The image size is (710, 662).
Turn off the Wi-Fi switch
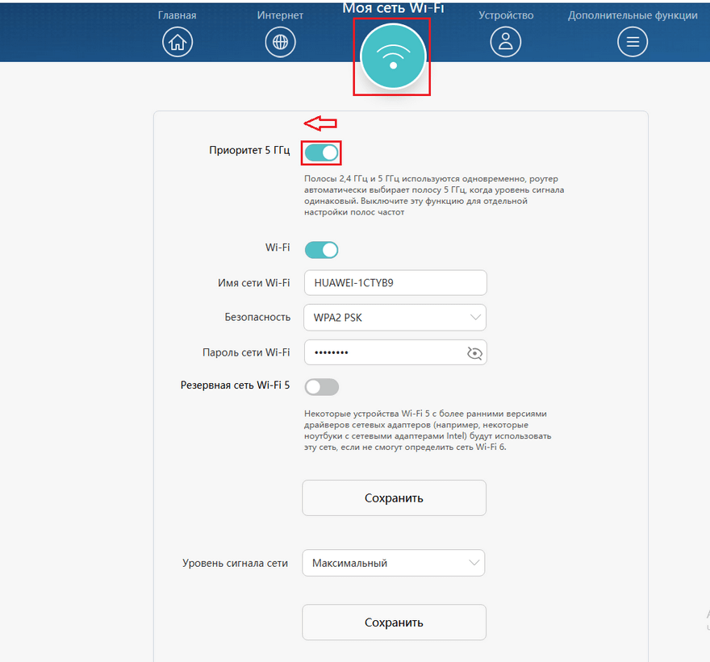point(322,250)
